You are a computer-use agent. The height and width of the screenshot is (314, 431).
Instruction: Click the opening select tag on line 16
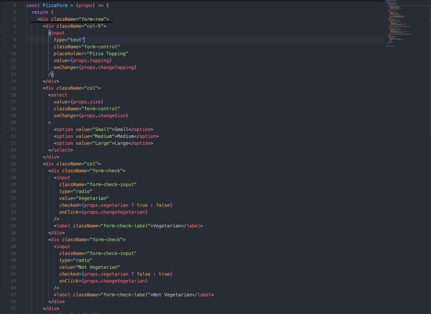tap(58, 95)
